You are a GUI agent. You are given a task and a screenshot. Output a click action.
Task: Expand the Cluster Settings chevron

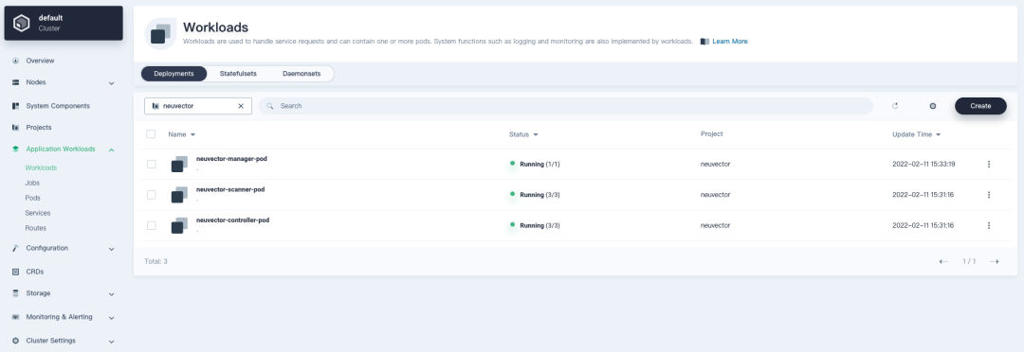pyautogui.click(x=112, y=342)
